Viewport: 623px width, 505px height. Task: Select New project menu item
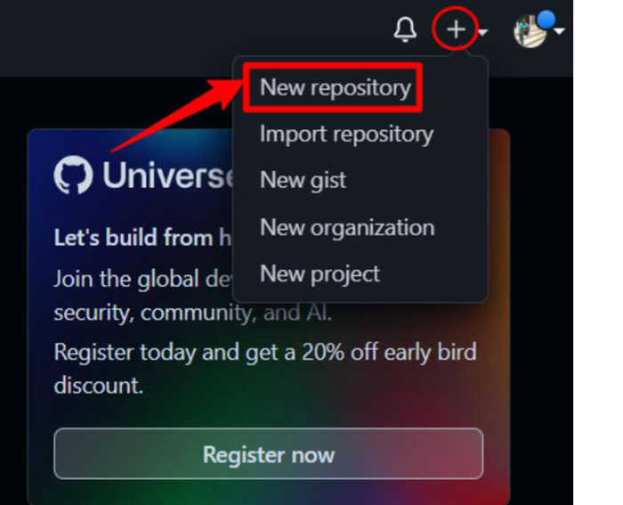tap(320, 274)
